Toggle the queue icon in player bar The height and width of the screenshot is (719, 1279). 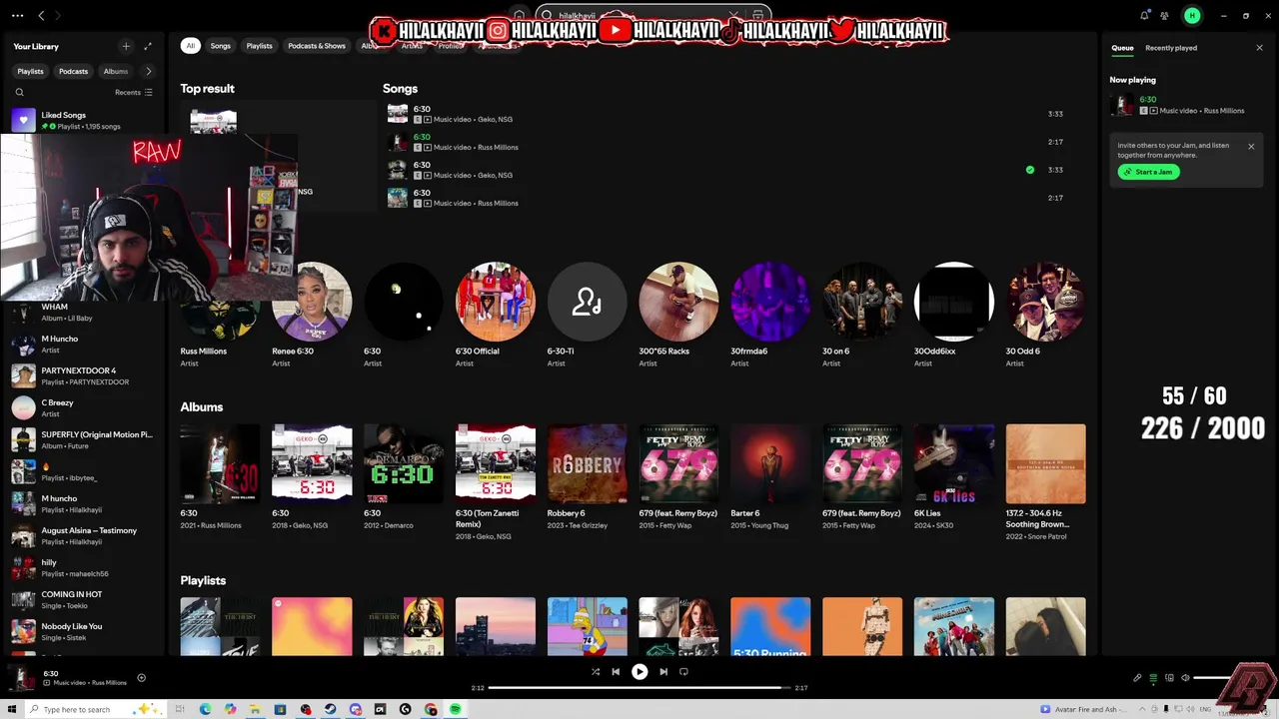[x=1153, y=678]
